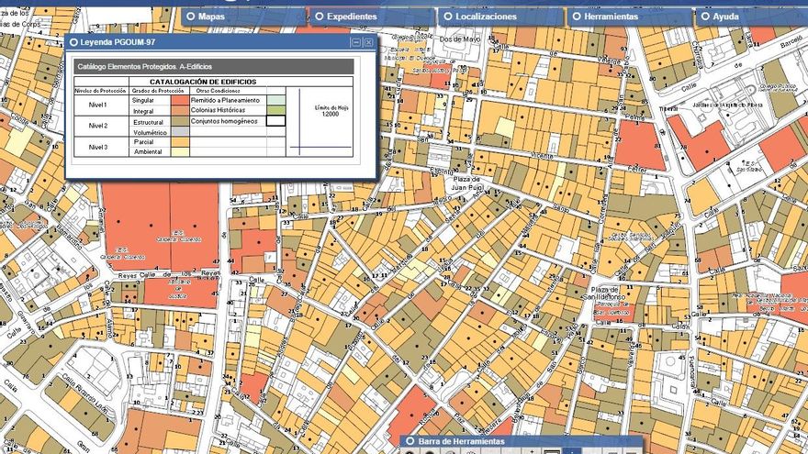Screen dimensions: 808x454
Task: Minimize the Leyenda PGOUM-97 window
Action: [x=356, y=42]
